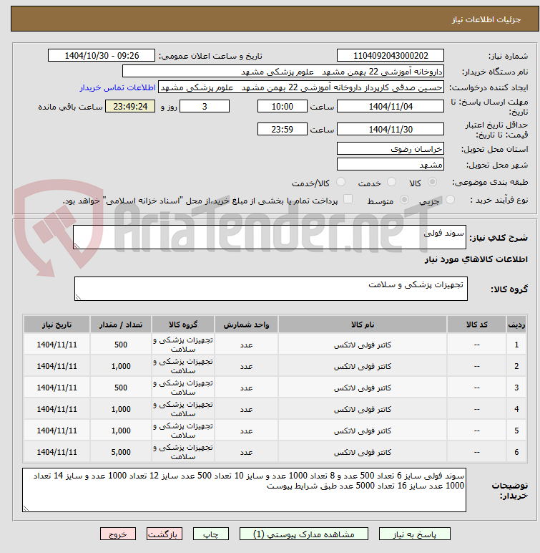
Task: Select the جزیی purchase type radio
Action: pos(450,200)
